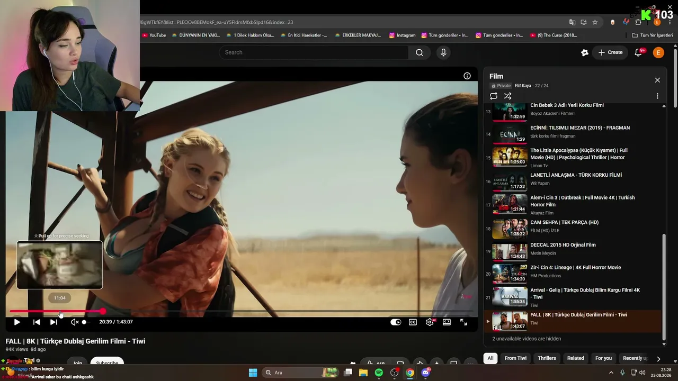The image size is (678, 381).
Task: Focus the YouTube search field
Action: 314,52
